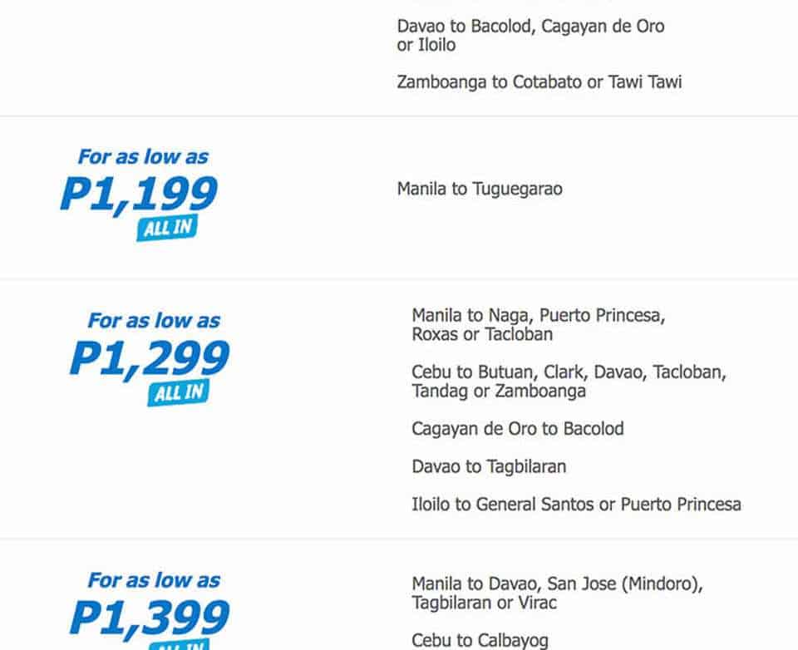Tap the ALL IN badge under P1,299
This screenshot has height=650, width=798.
178,392
